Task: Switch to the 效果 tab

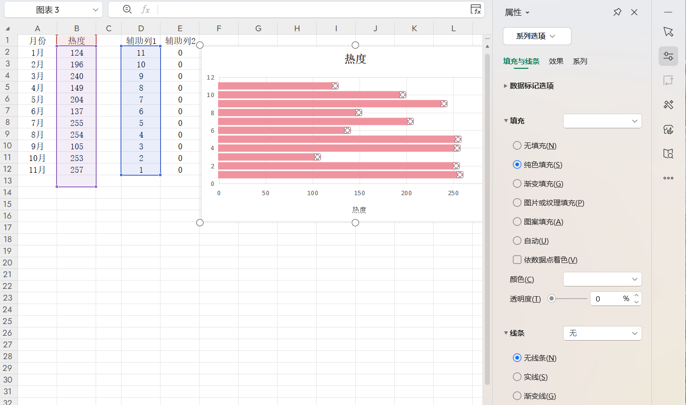Action: (556, 61)
